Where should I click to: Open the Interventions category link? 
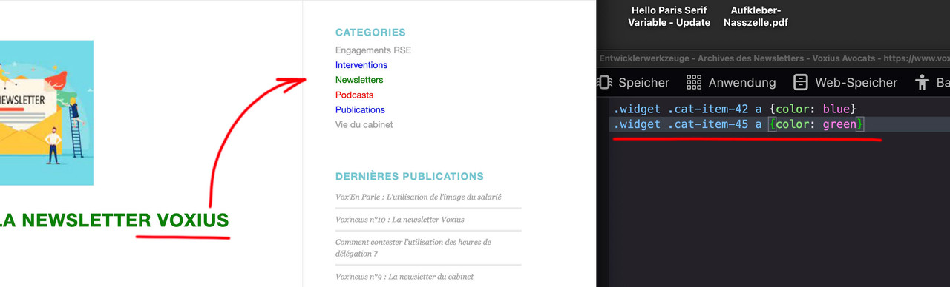(361, 65)
